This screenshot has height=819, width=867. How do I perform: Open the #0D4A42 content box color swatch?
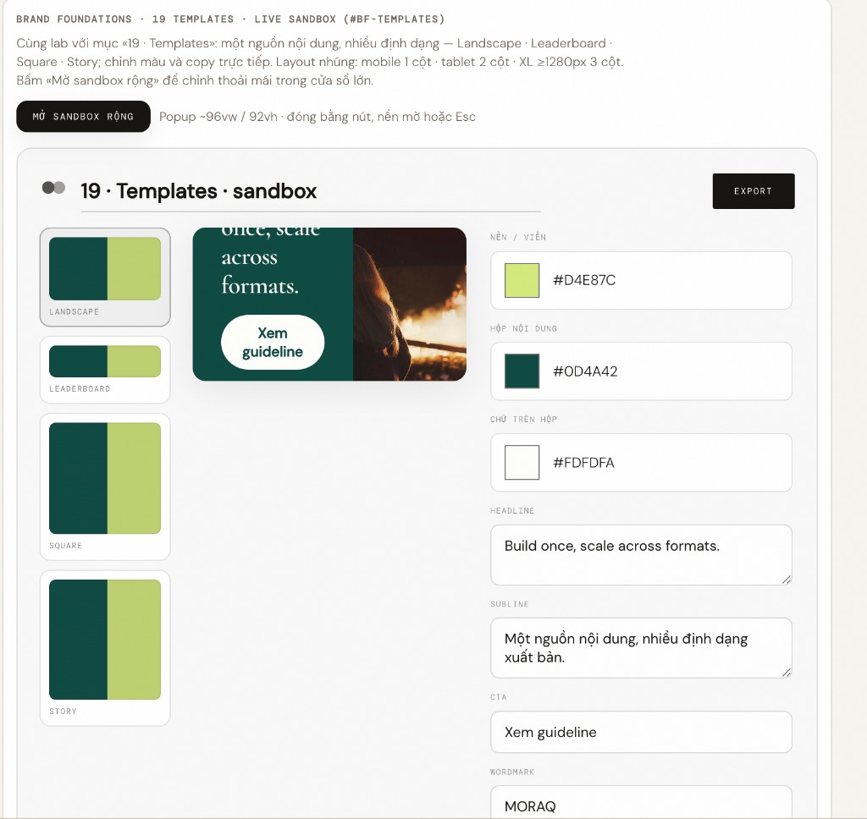(522, 371)
